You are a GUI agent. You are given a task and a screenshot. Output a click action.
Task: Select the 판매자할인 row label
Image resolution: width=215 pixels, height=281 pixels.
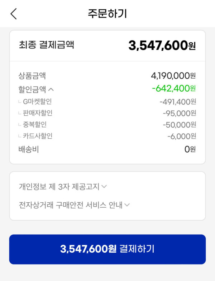(x=37, y=113)
